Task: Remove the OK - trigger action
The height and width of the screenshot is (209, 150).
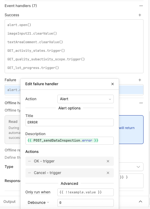Action: pyautogui.click(x=108, y=161)
